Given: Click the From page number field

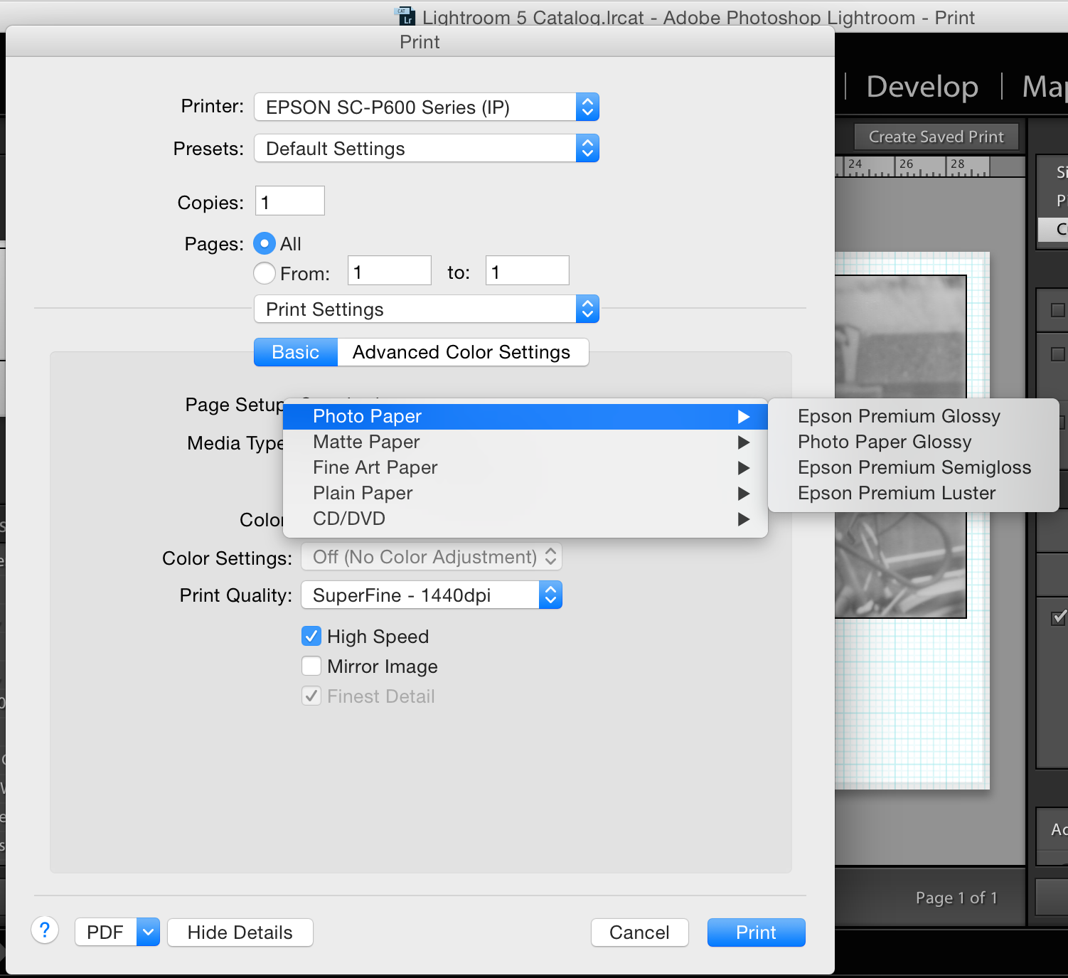Looking at the screenshot, I should 390,271.
